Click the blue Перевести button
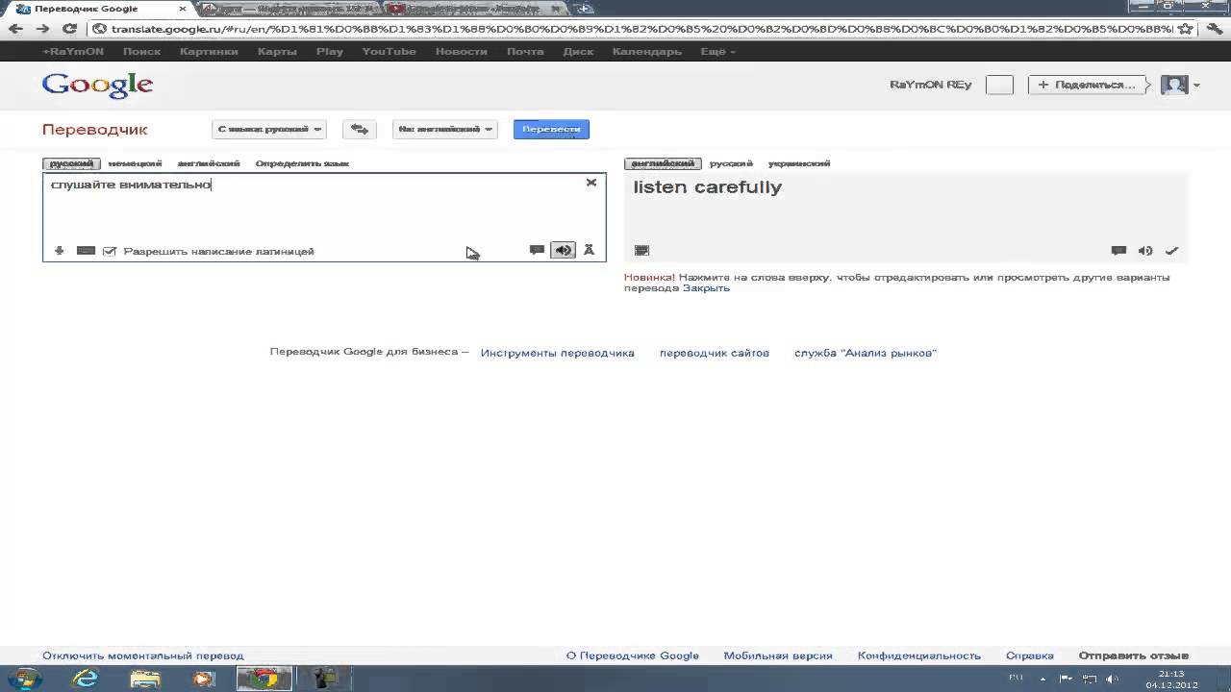The width and height of the screenshot is (1231, 692). coord(551,129)
